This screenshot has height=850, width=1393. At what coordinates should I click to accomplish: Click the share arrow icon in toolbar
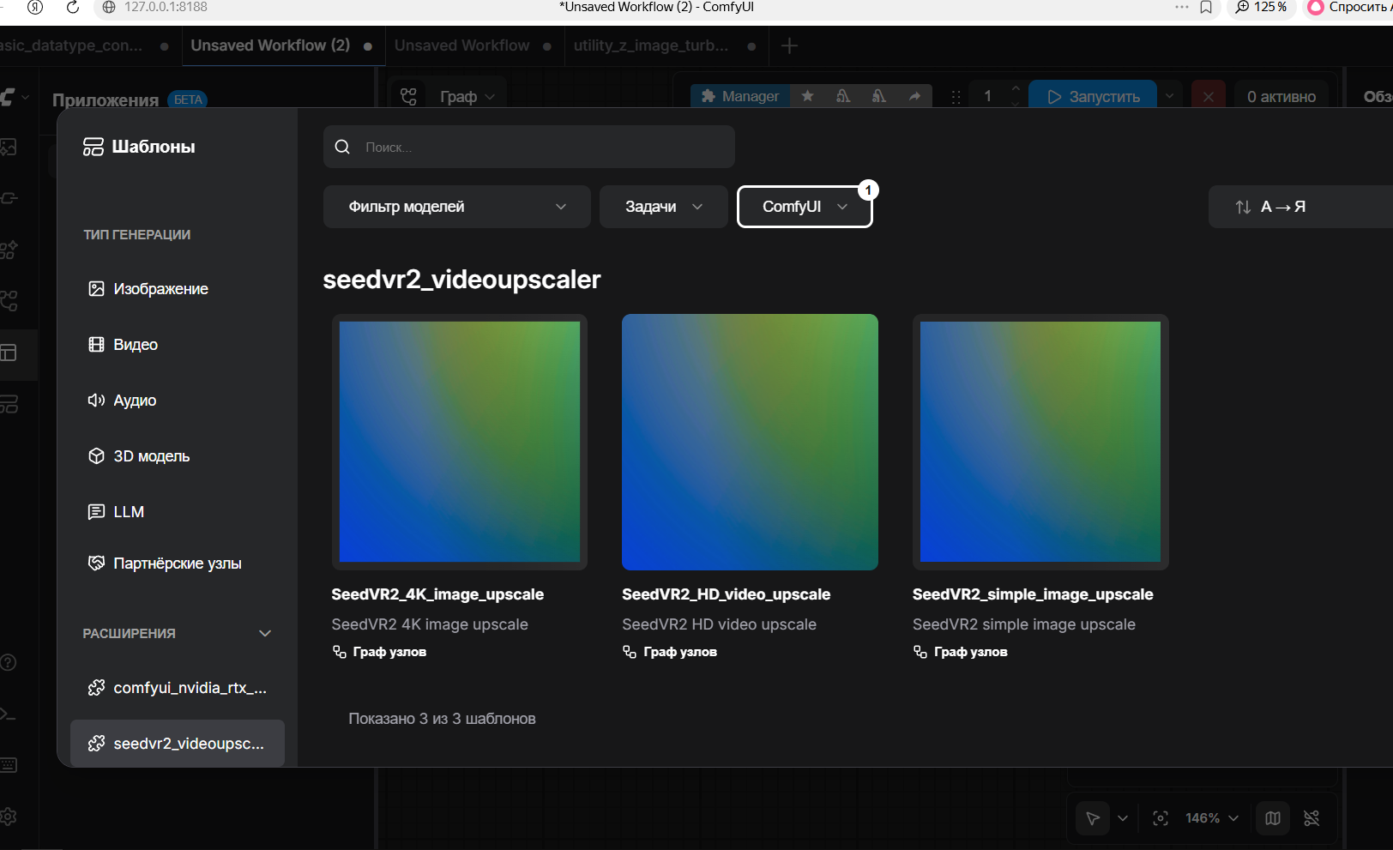[915, 96]
